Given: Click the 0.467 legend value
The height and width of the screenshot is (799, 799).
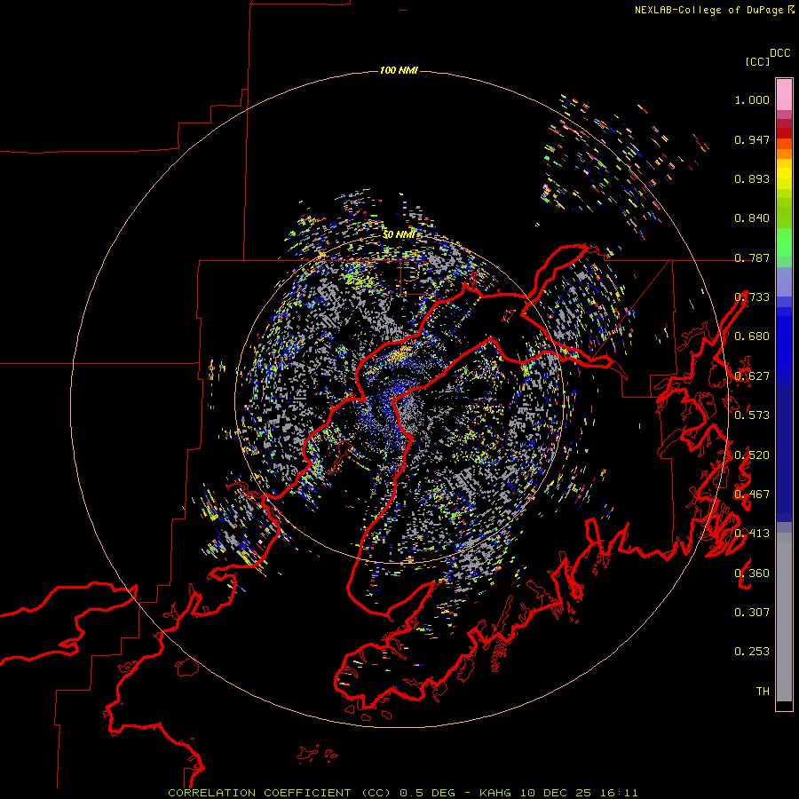Looking at the screenshot, I should point(752,494).
